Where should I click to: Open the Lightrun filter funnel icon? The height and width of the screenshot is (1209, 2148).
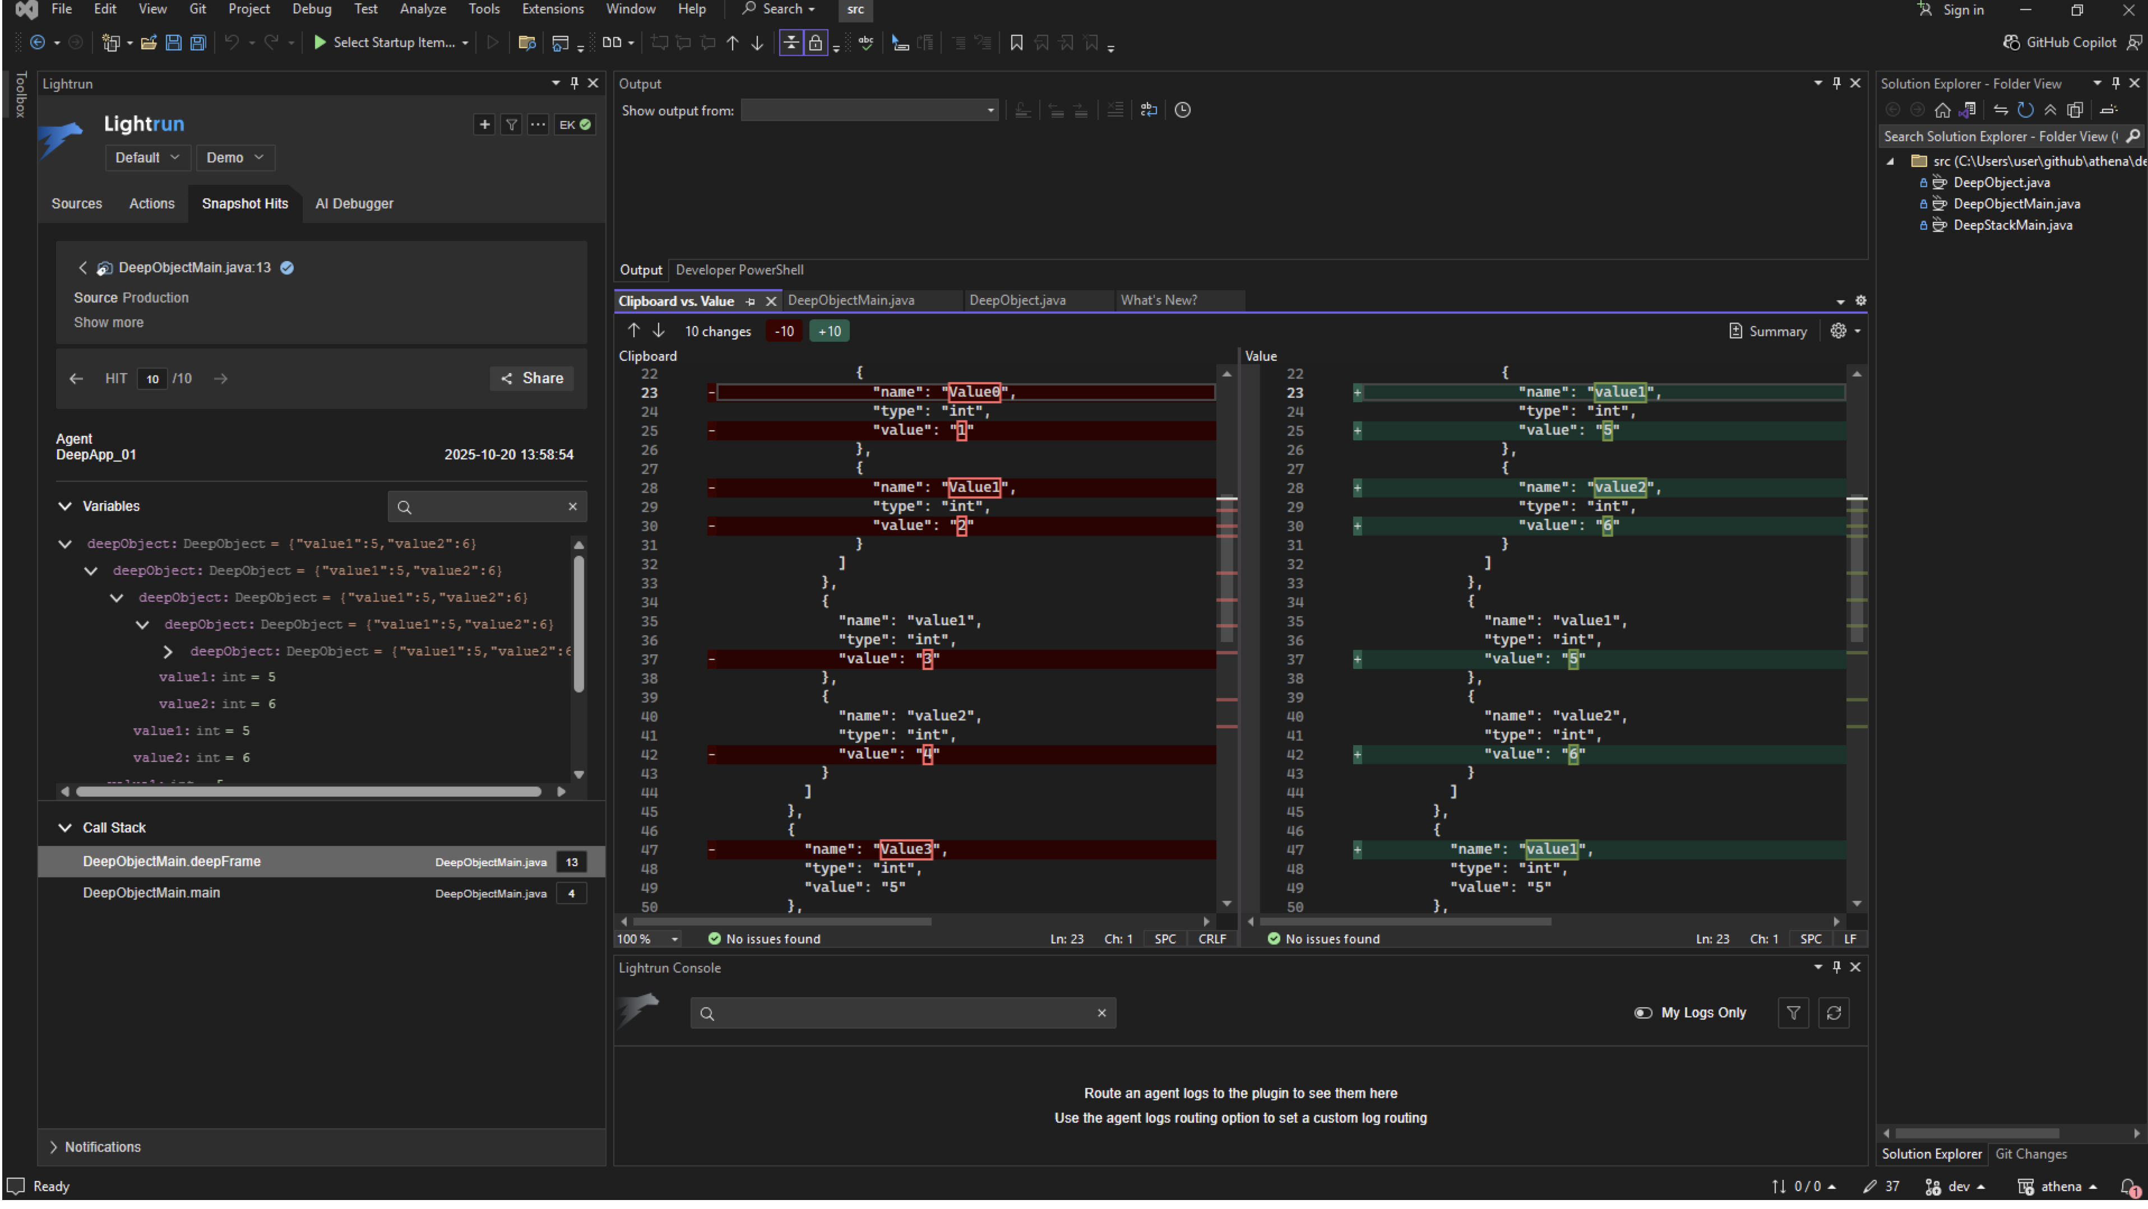click(511, 125)
